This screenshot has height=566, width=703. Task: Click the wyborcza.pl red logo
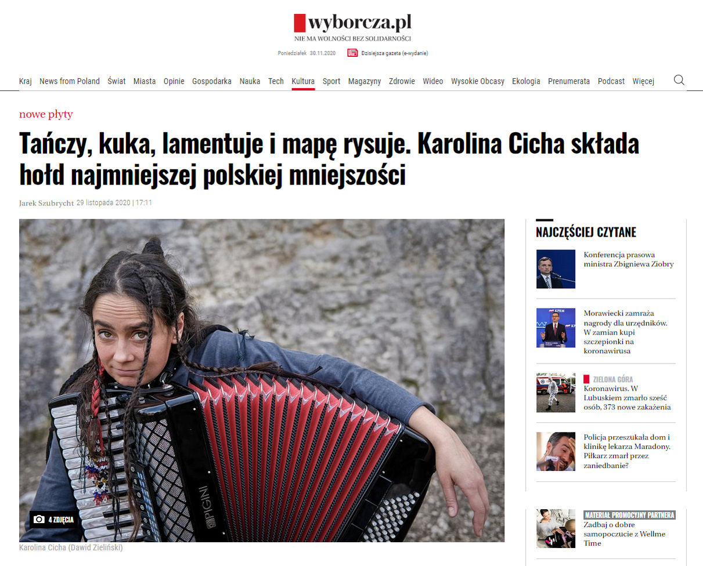[x=352, y=23]
